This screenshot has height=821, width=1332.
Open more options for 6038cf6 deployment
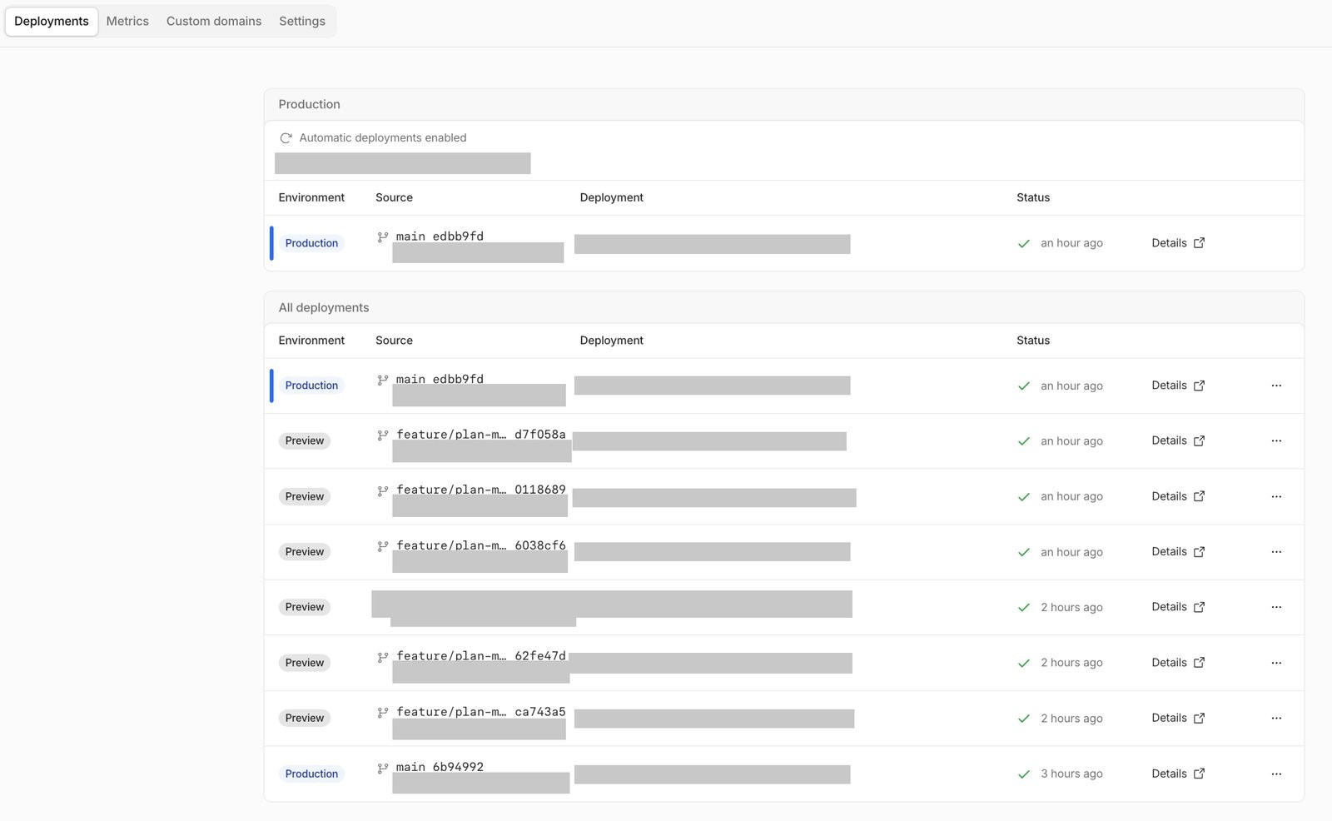(x=1276, y=551)
